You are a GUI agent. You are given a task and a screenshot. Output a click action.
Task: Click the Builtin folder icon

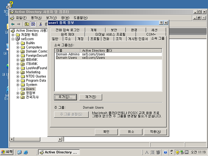tap(23, 43)
